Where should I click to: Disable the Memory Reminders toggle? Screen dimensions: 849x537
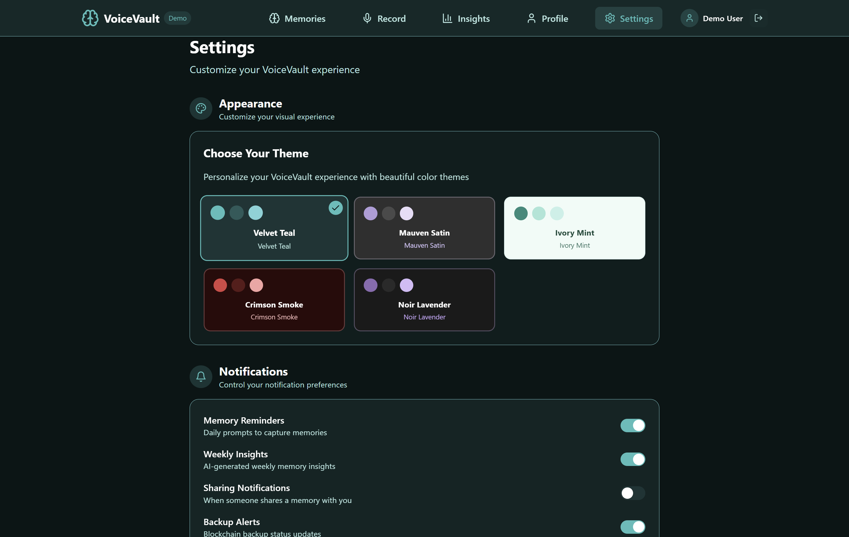click(x=632, y=426)
